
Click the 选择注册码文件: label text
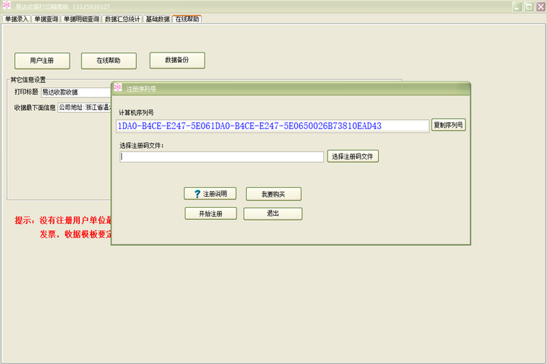click(141, 146)
